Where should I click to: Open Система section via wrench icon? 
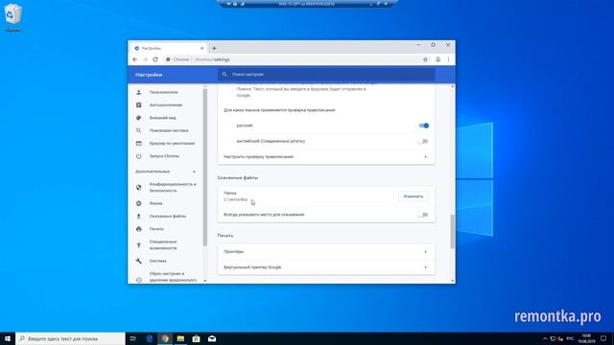[x=138, y=261]
